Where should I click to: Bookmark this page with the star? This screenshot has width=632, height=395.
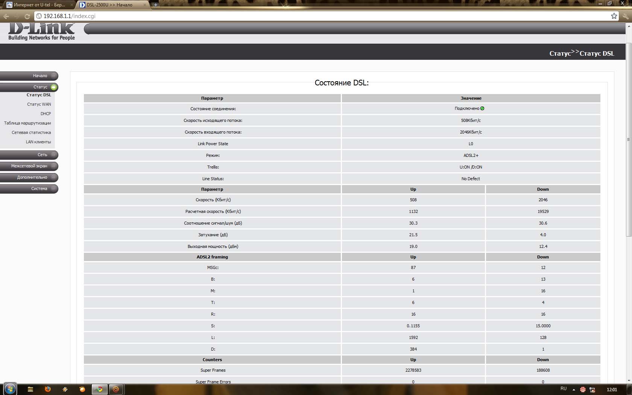coord(614,16)
